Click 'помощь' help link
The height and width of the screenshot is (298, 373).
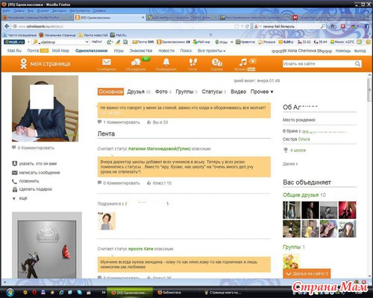343,51
